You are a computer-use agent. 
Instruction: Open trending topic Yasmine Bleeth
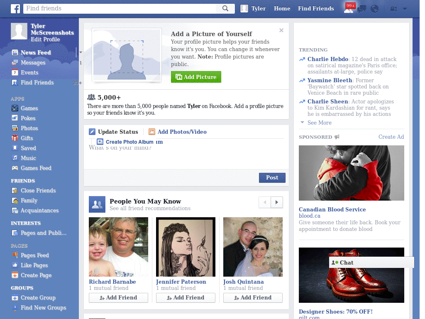330,80
